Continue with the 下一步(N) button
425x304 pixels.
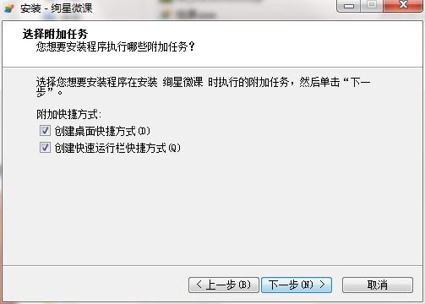tap(297, 285)
